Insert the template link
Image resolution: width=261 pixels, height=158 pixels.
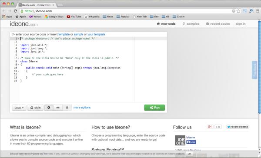(64, 34)
